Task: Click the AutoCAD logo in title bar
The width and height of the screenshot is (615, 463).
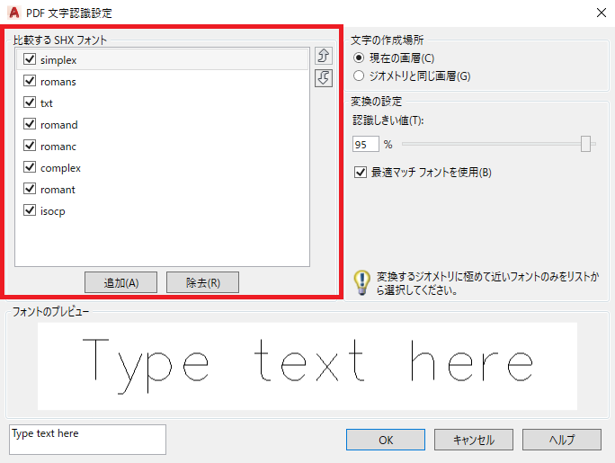Action: tap(14, 13)
